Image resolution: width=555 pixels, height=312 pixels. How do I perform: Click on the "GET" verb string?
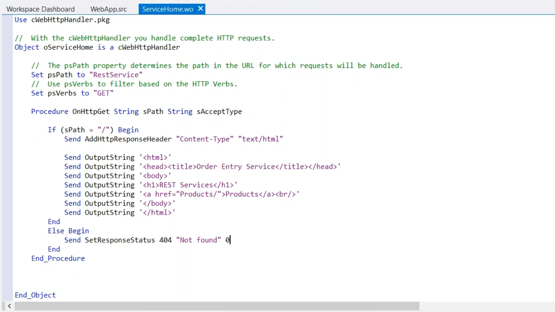pos(103,93)
